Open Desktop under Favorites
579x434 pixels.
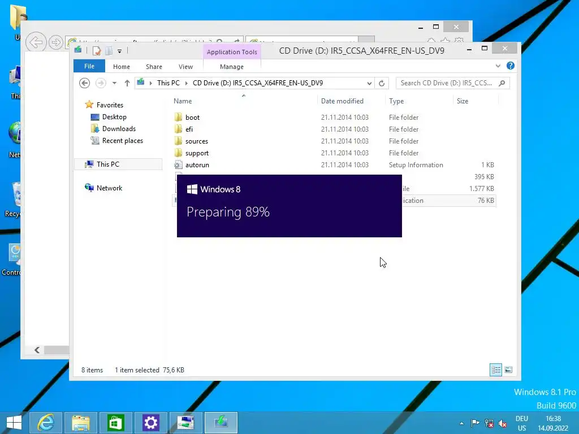tap(114, 117)
